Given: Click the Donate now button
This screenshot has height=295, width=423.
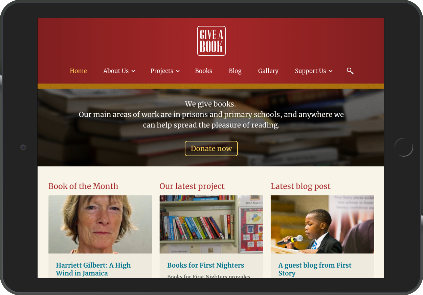Looking at the screenshot, I should click(211, 149).
